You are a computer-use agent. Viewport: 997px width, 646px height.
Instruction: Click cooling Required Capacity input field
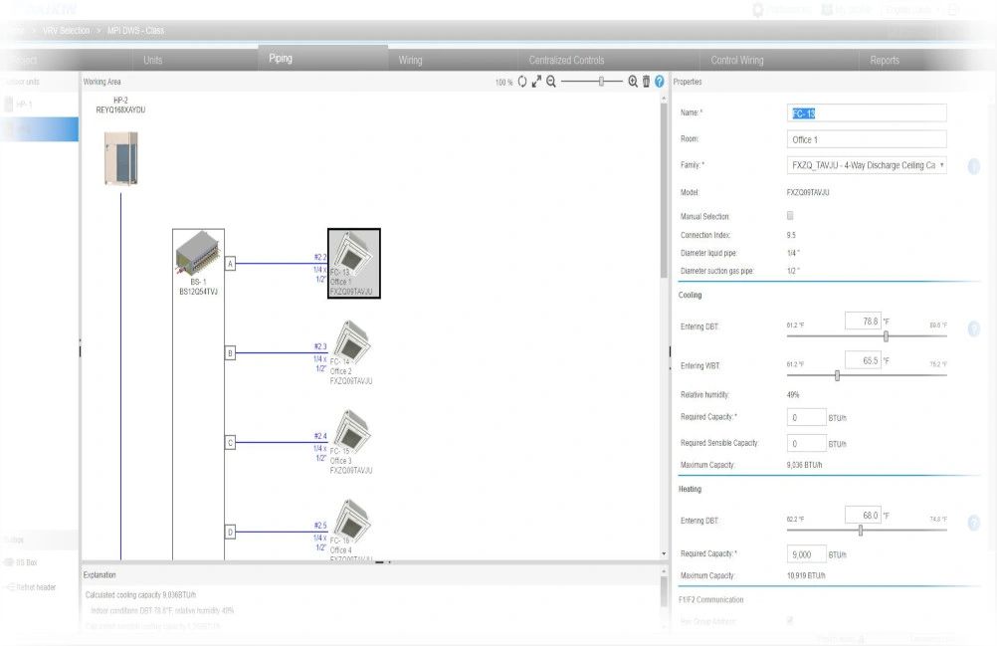[806, 417]
